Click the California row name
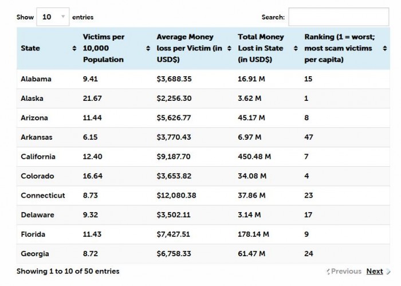The height and width of the screenshot is (286, 401). pyautogui.click(x=38, y=156)
